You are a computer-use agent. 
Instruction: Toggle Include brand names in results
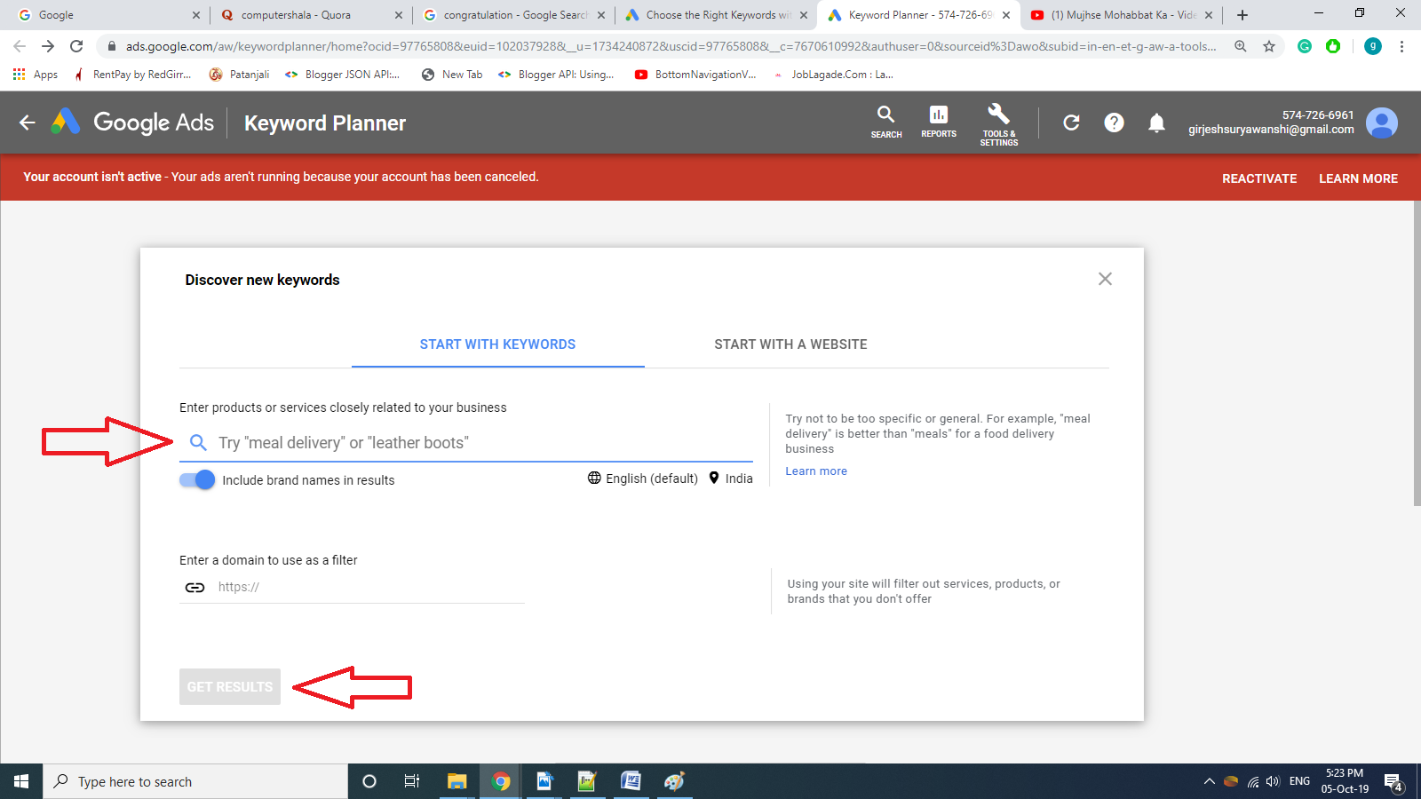coord(197,479)
